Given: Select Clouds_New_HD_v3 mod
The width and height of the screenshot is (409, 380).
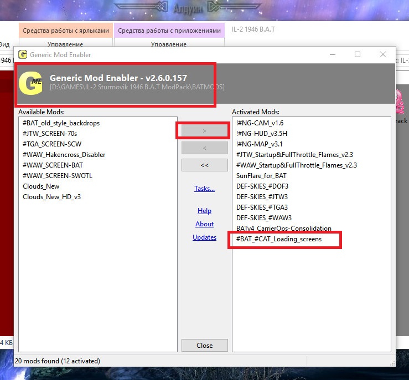Looking at the screenshot, I should coord(51,197).
